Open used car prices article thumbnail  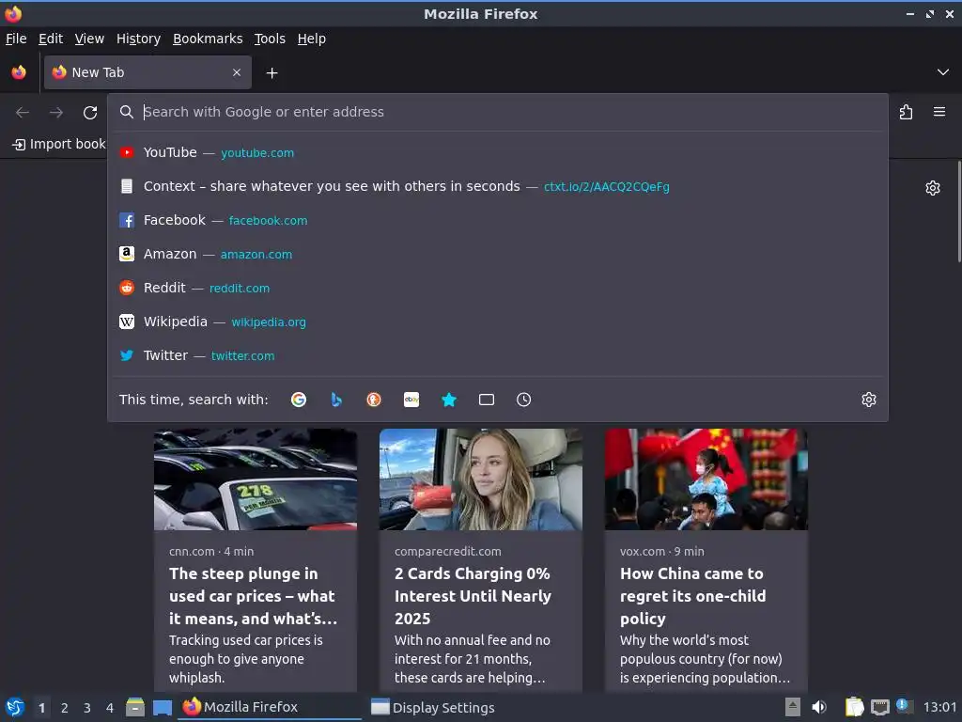(256, 479)
